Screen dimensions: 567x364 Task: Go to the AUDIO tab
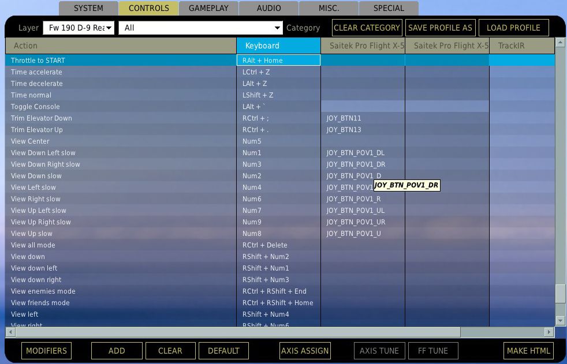[268, 8]
